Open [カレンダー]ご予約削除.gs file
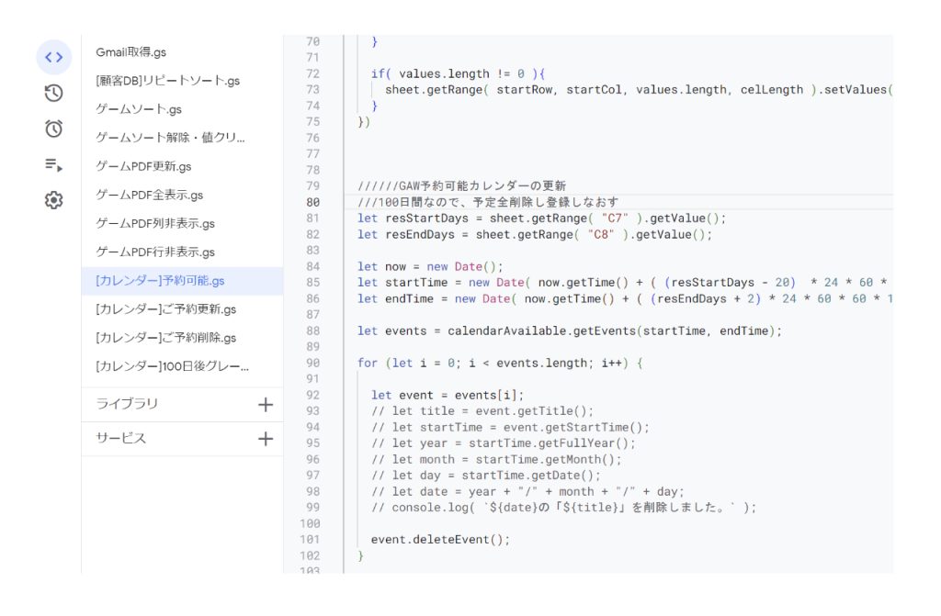The height and width of the screenshot is (616, 941). [x=165, y=337]
